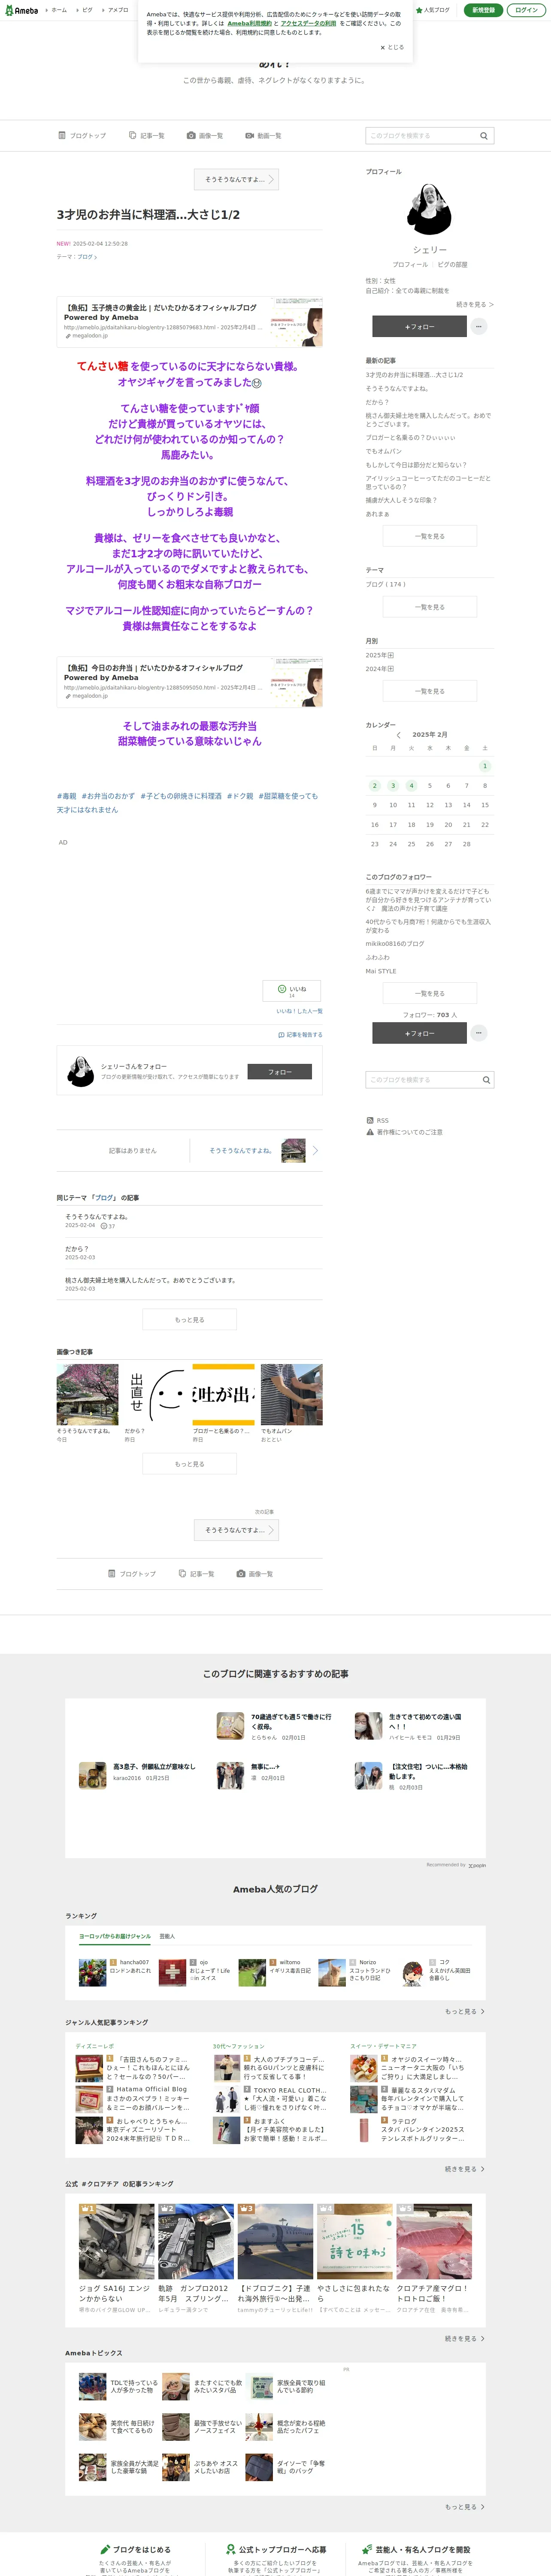The height and width of the screenshot is (2576, 551).
Task: Switch to the 芸能人 ranking tab
Action: pos(167,1937)
